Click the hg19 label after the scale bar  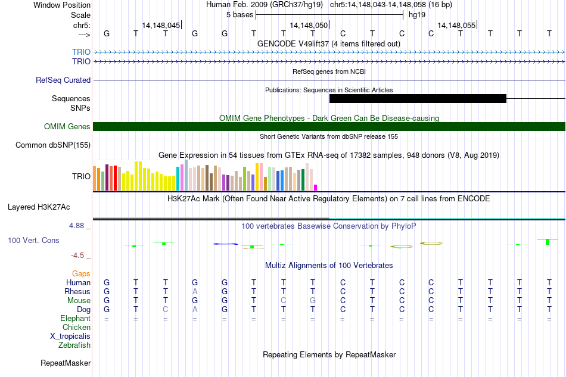point(417,15)
